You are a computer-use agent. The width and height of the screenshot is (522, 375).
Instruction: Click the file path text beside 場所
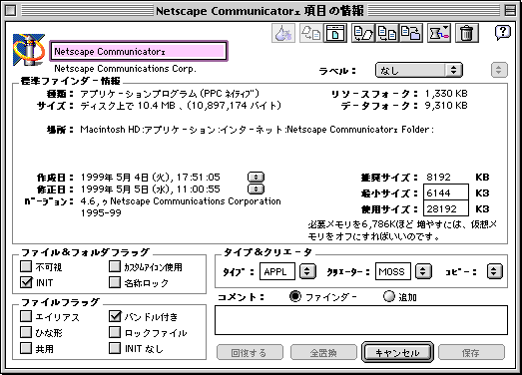tap(257, 129)
